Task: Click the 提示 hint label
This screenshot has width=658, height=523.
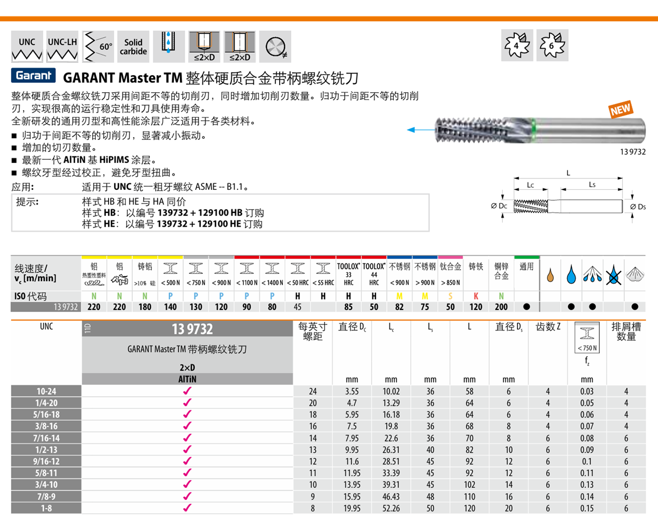Action: point(27,201)
